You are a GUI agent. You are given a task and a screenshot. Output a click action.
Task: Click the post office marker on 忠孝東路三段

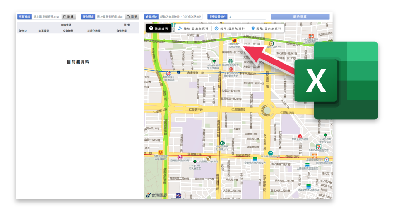tap(168, 74)
